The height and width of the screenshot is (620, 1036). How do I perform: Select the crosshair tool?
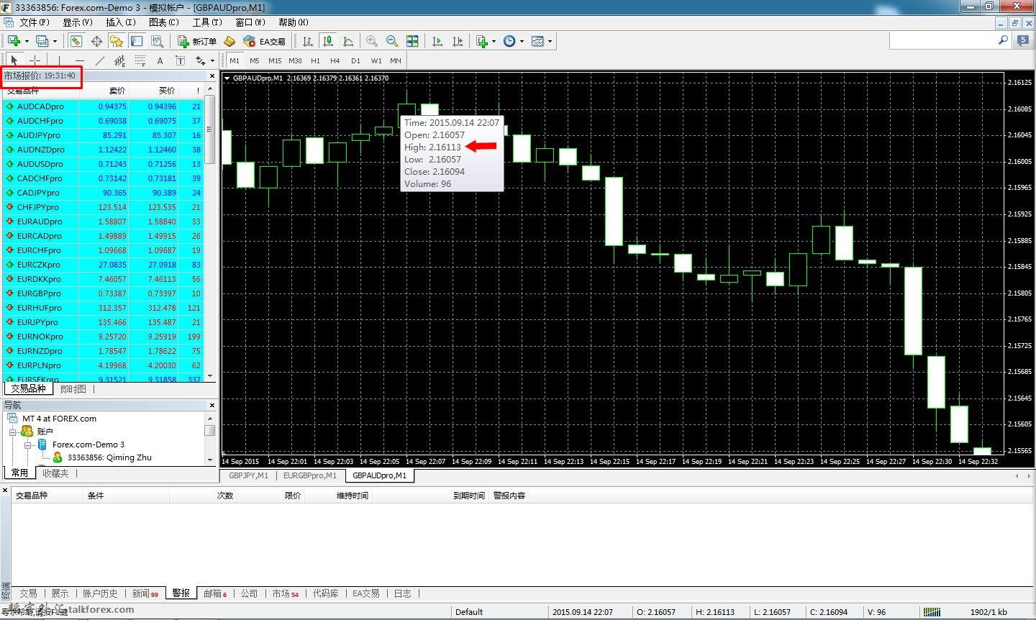[x=35, y=60]
